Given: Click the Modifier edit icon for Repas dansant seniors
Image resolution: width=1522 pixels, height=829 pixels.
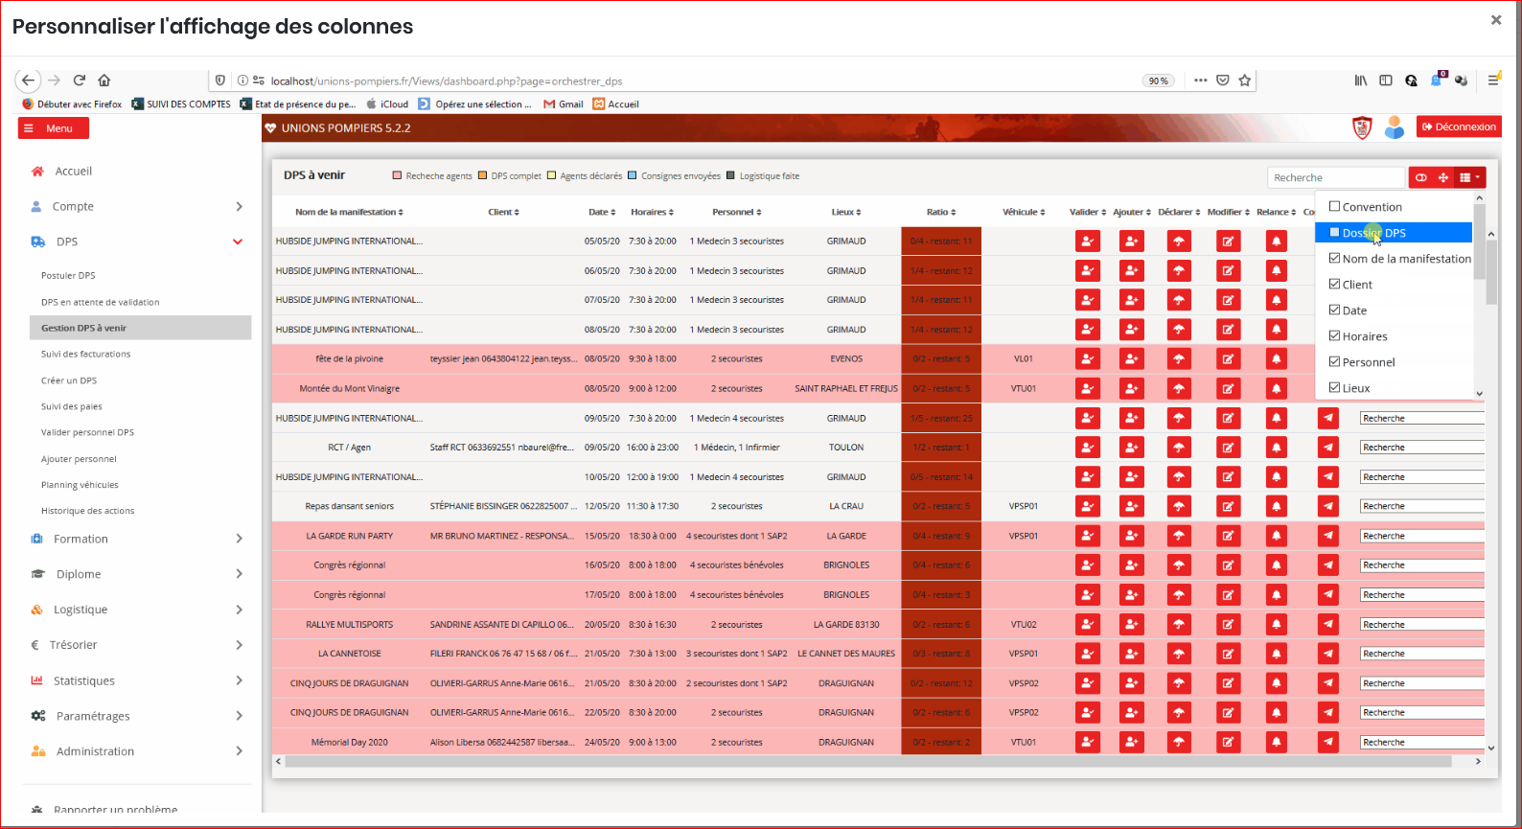Looking at the screenshot, I should point(1228,506).
